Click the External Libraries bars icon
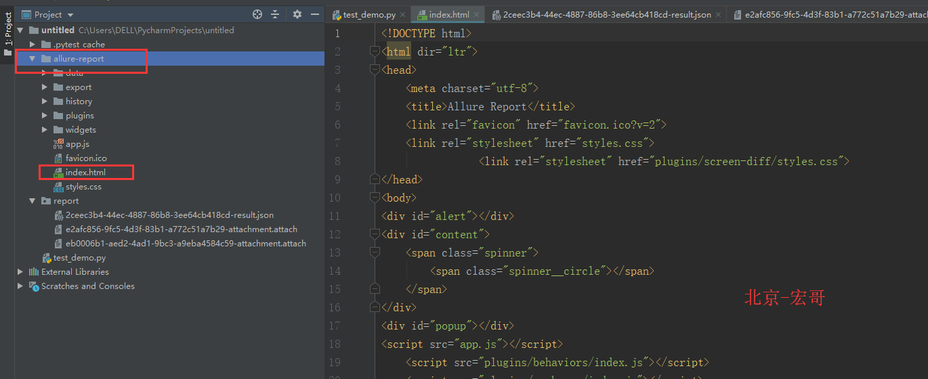Viewport: 928px width, 379px height. coord(34,272)
